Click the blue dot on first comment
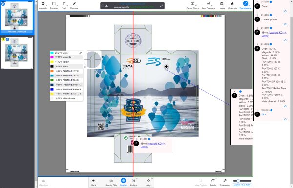The image size is (293, 188). pyautogui.click(x=271, y=2)
